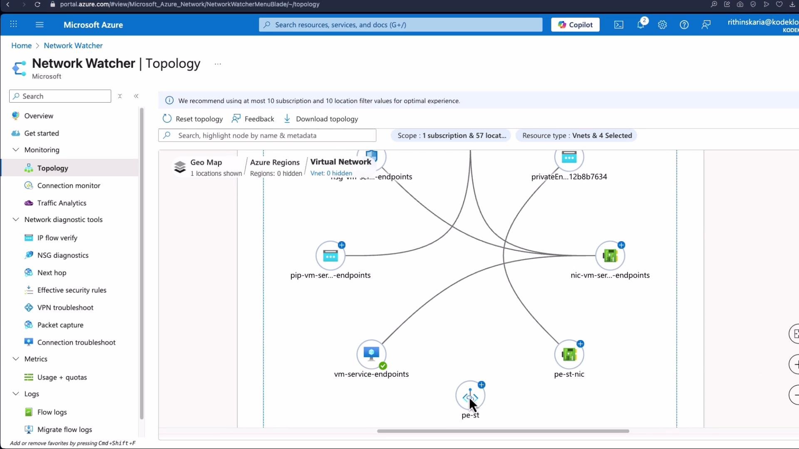Open VPN troubleshoot
The height and width of the screenshot is (449, 799).
point(65,308)
